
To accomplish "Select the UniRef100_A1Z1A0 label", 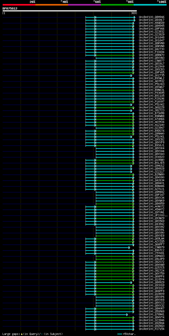I will 152,125.
